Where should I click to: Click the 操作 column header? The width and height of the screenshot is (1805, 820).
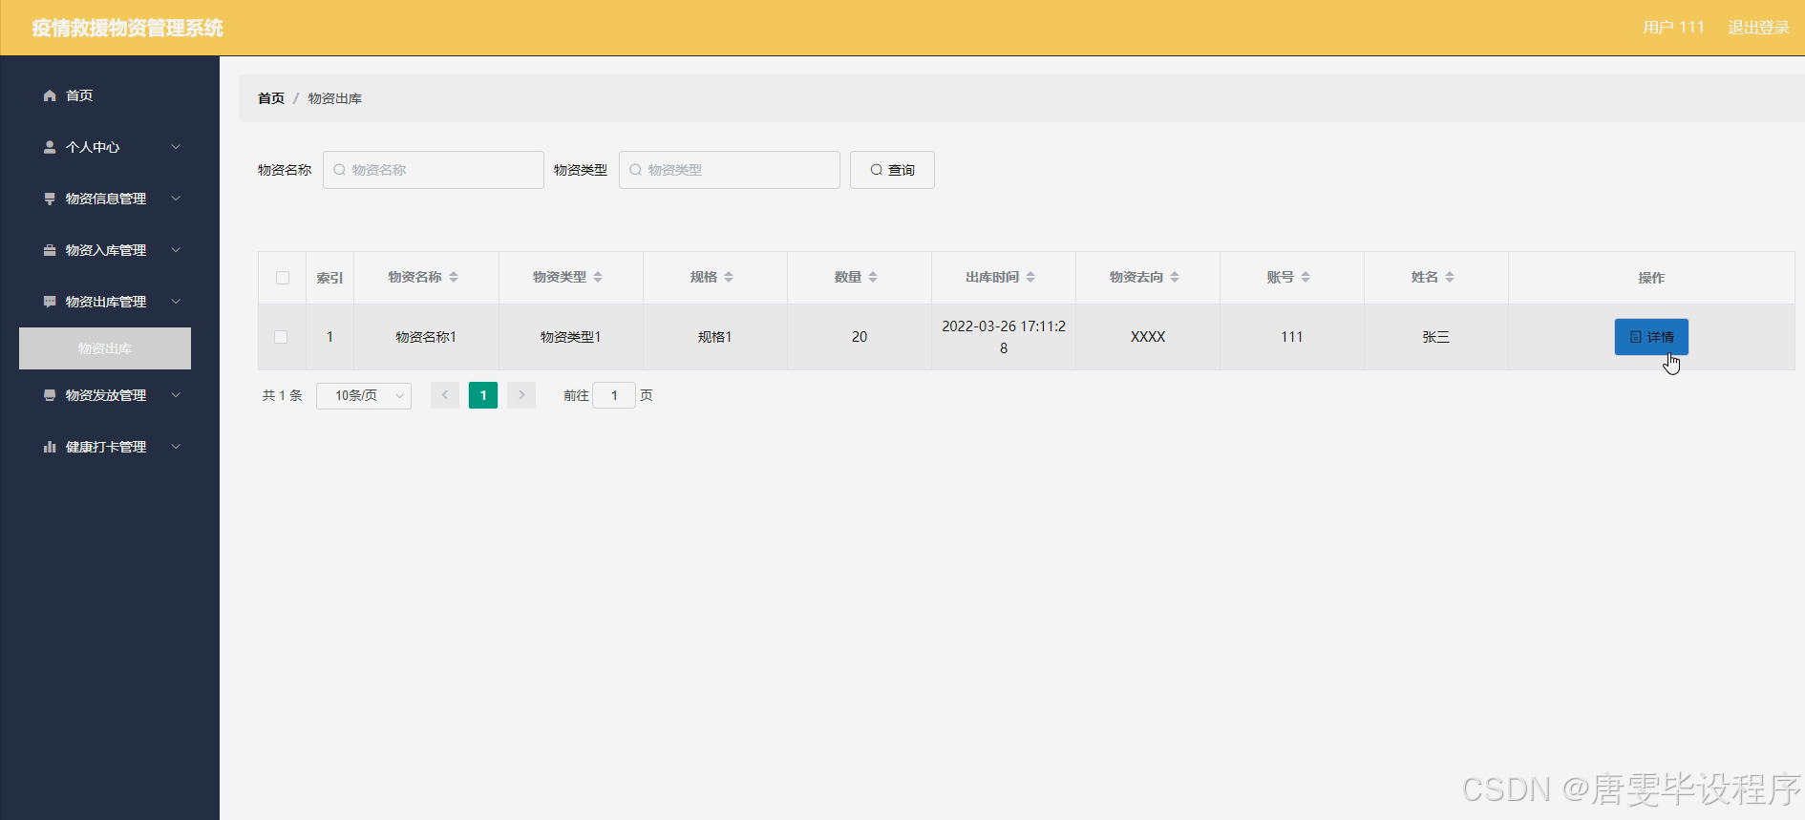(1651, 278)
